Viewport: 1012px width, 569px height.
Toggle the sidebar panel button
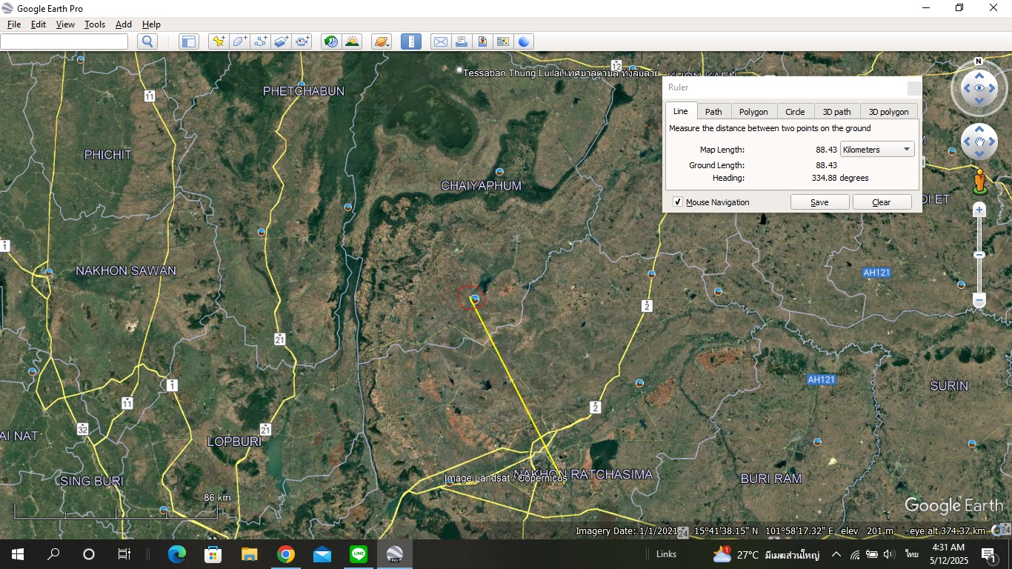point(189,41)
